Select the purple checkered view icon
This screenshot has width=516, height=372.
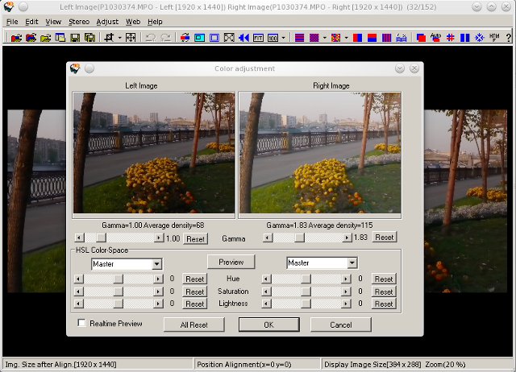pos(314,38)
